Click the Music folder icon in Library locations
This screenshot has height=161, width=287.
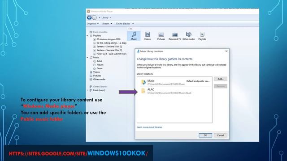tap(143, 82)
